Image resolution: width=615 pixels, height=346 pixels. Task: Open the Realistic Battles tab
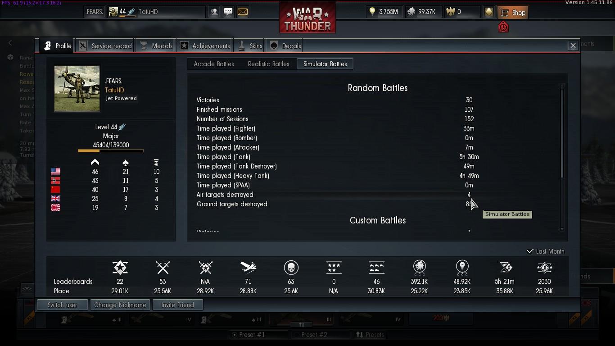pyautogui.click(x=268, y=64)
